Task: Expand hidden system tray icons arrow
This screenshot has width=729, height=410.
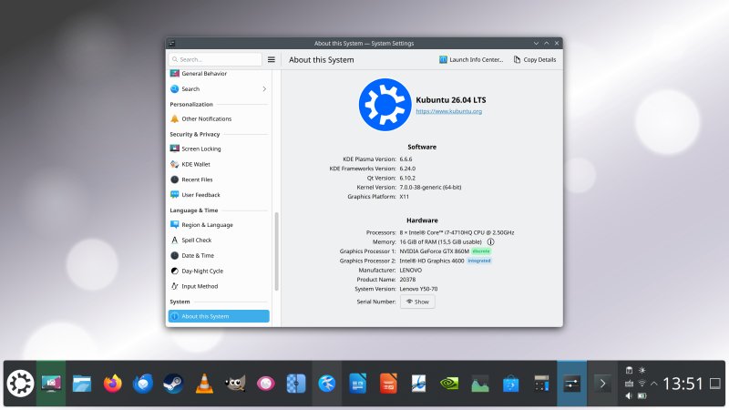Action: (654, 384)
